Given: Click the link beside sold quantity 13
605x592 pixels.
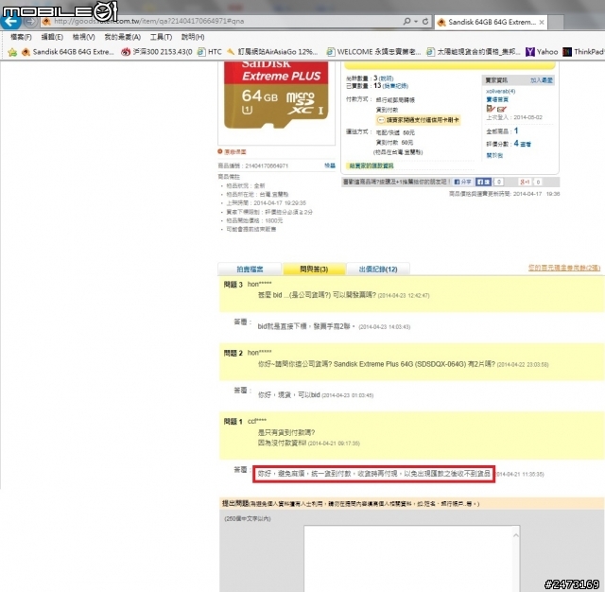Looking at the screenshot, I should (x=395, y=86).
